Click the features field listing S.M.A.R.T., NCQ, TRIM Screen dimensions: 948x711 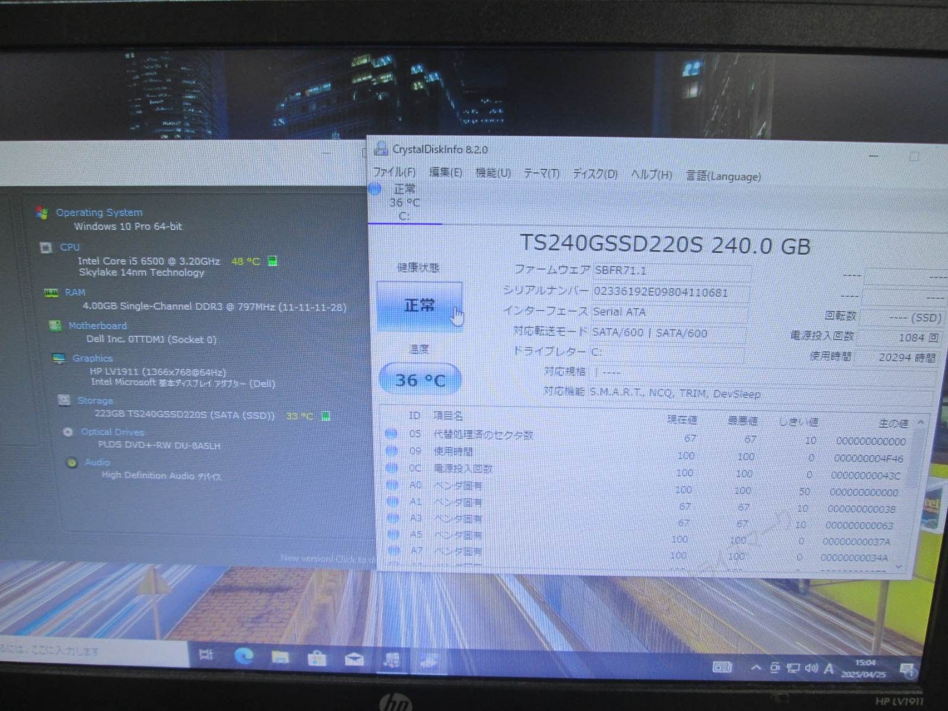tap(760, 395)
